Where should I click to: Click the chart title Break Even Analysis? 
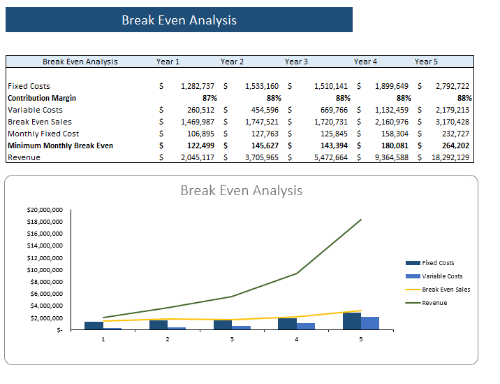[x=242, y=190]
